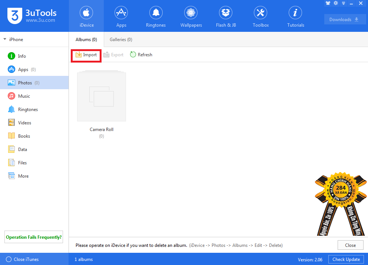Select Apps (0) in the sidebar
Viewport: 368px width, 265px height.
click(34, 69)
